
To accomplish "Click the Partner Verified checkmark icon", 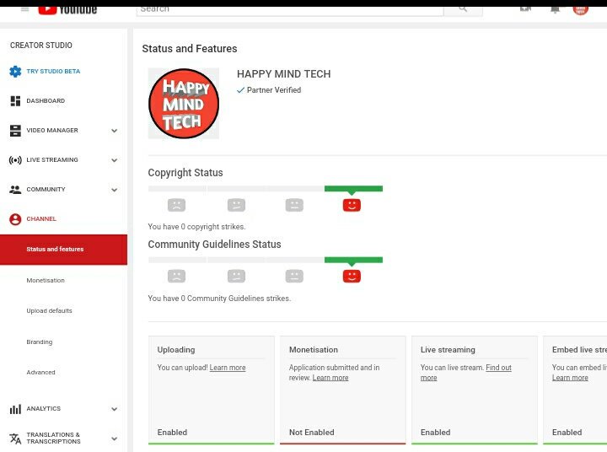I will pyautogui.click(x=240, y=90).
